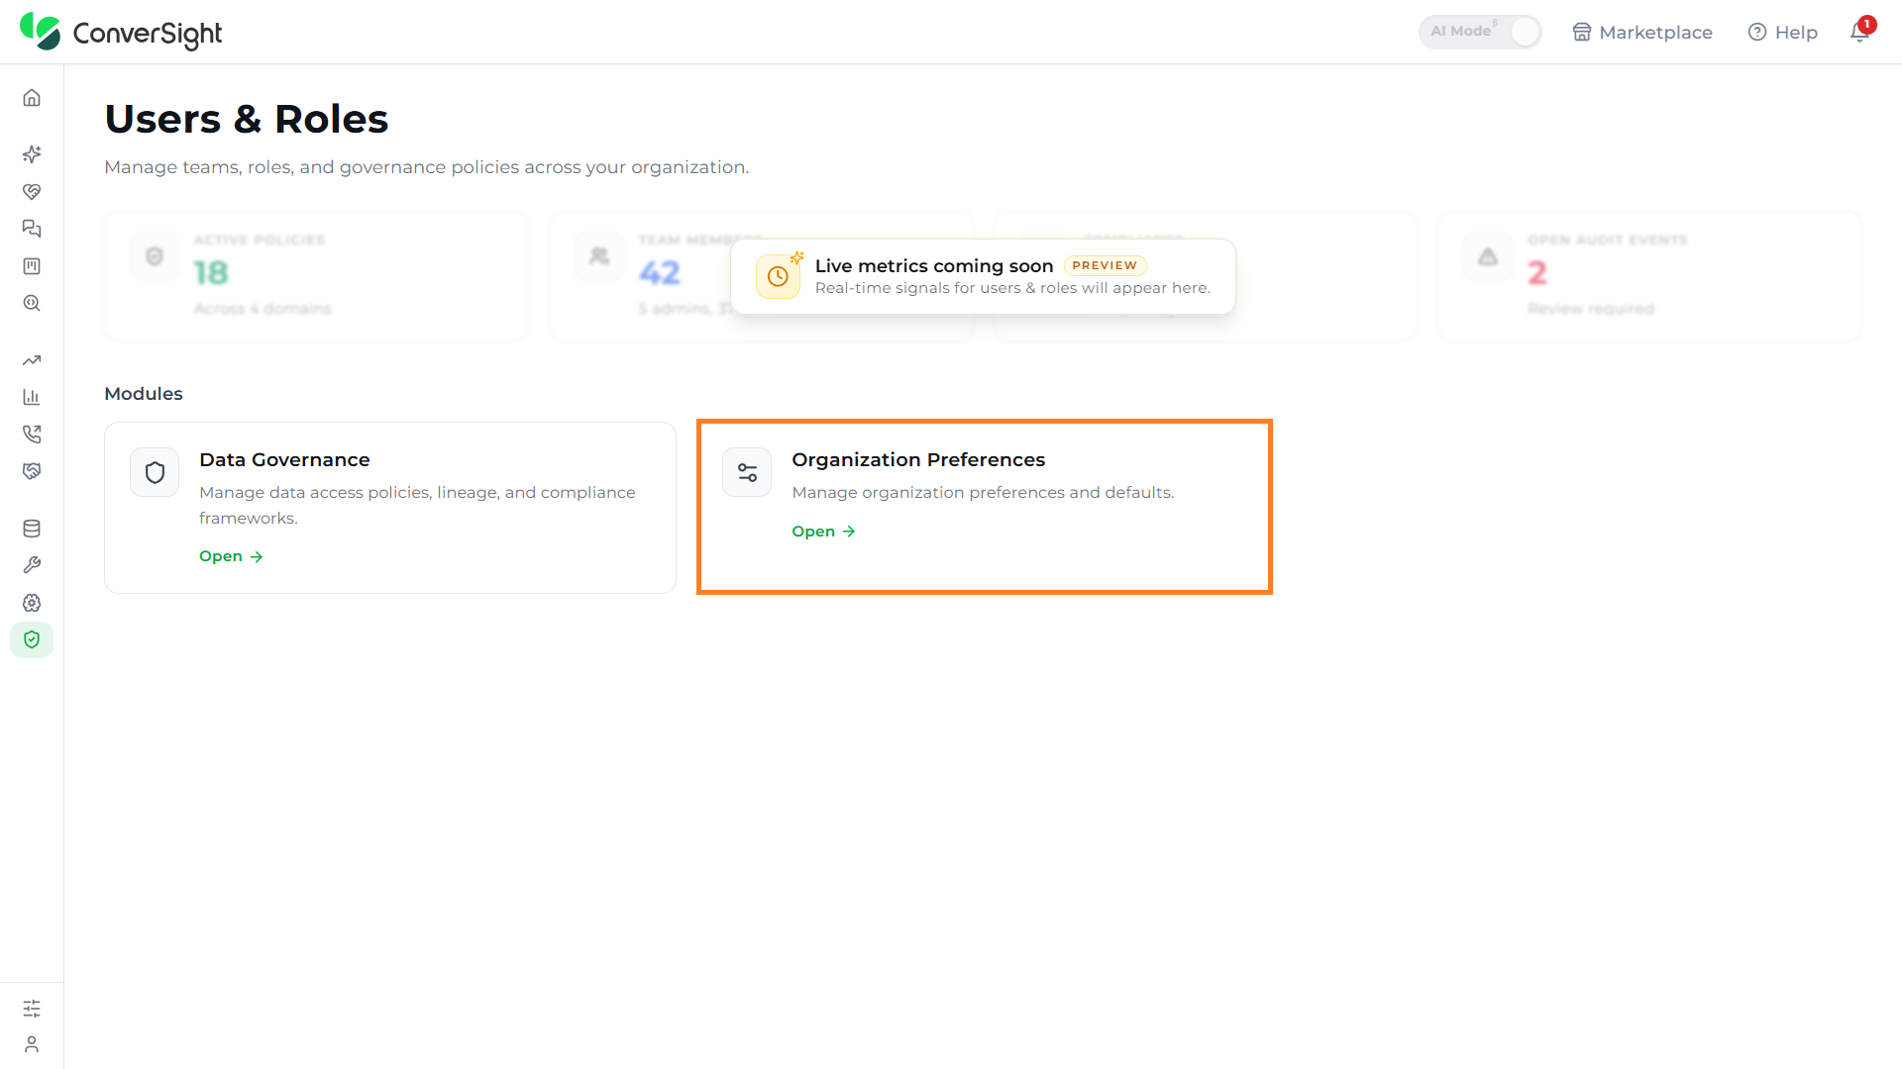
Task: Go to the Home icon in sidebar
Action: pyautogui.click(x=32, y=98)
